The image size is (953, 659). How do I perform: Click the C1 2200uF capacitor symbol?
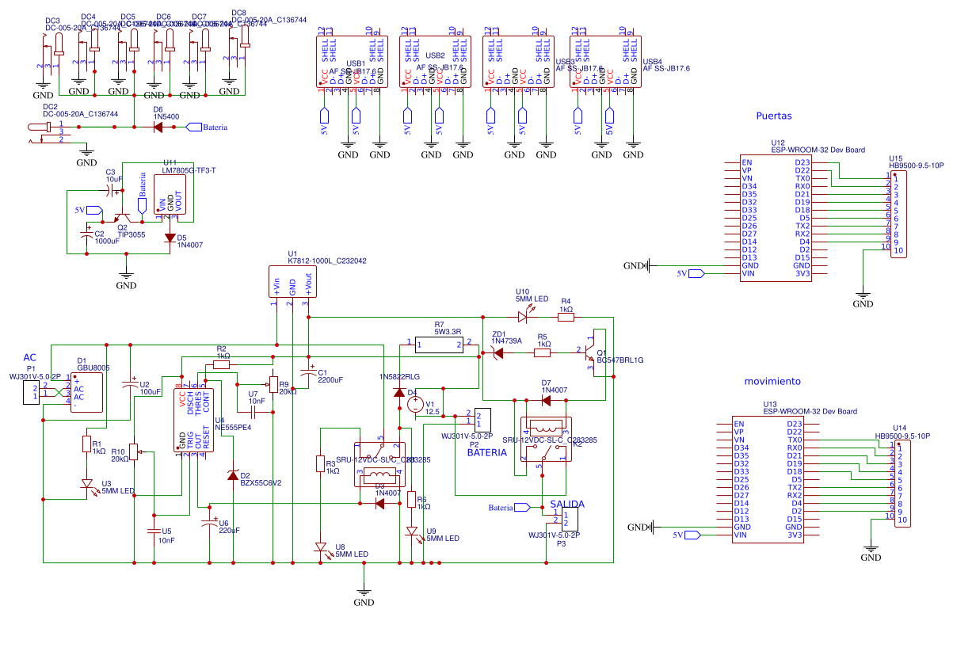click(x=308, y=374)
